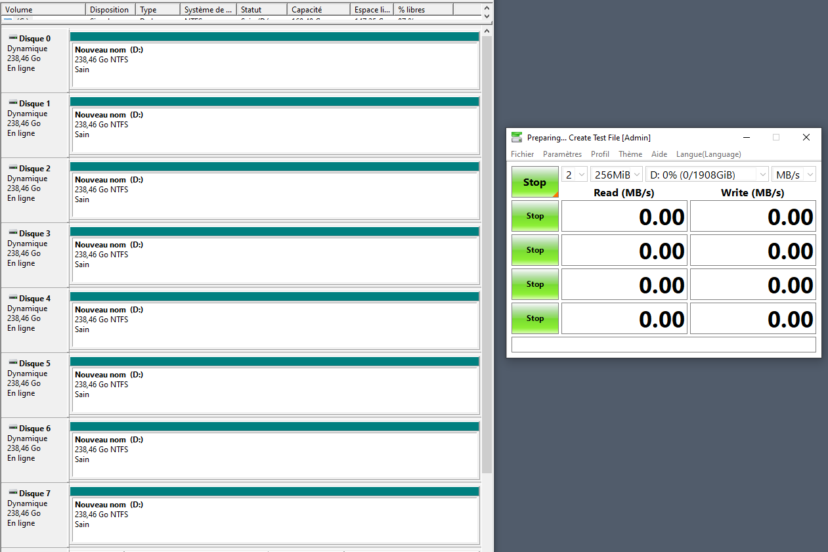The height and width of the screenshot is (552, 828).
Task: Expand the 256MiB test size dropdown
Action: click(x=617, y=175)
